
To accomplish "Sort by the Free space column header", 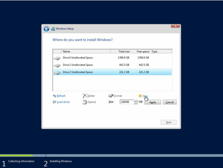I will click(140, 51).
